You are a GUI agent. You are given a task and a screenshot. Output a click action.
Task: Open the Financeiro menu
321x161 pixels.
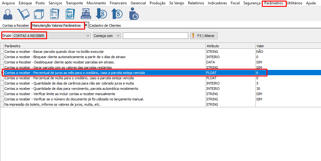click(118, 3)
